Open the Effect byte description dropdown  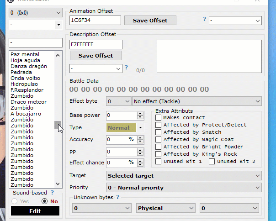click(196, 101)
